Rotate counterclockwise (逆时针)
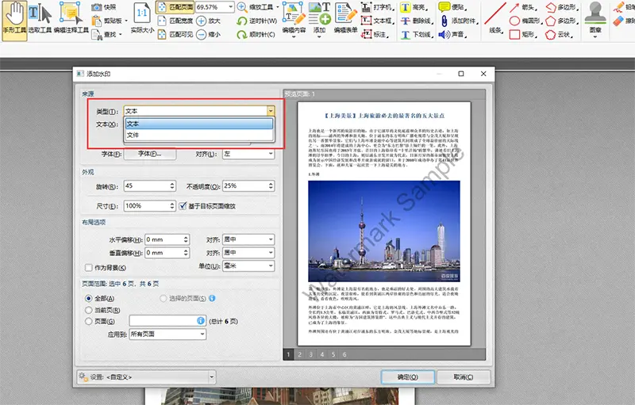 point(256,21)
